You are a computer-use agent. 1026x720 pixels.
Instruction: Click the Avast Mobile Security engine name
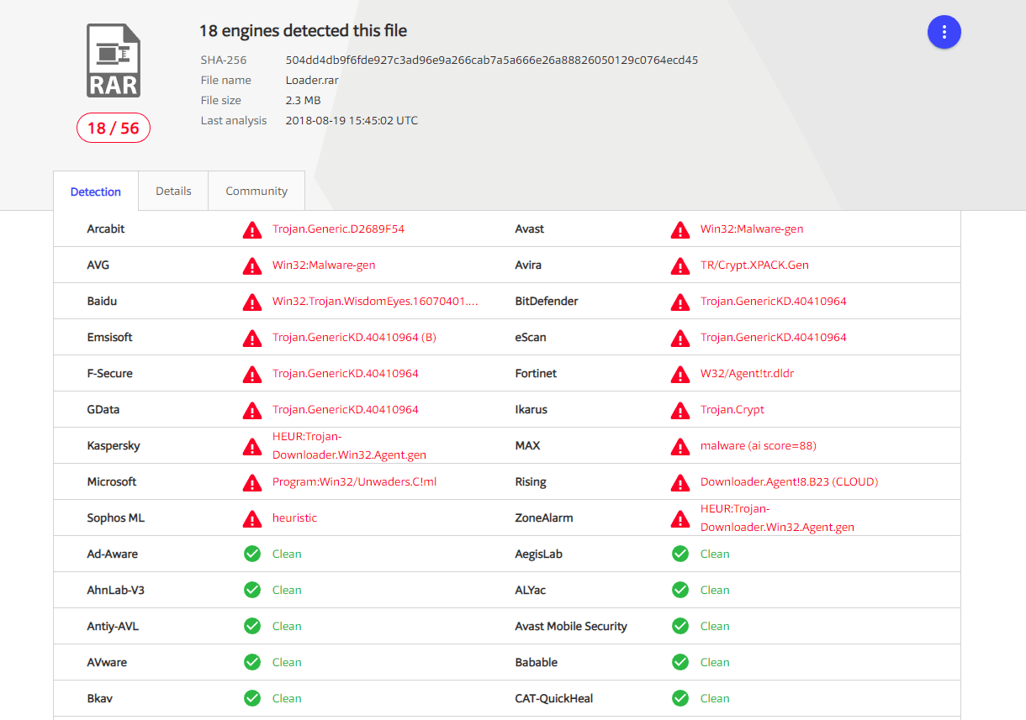[571, 626]
